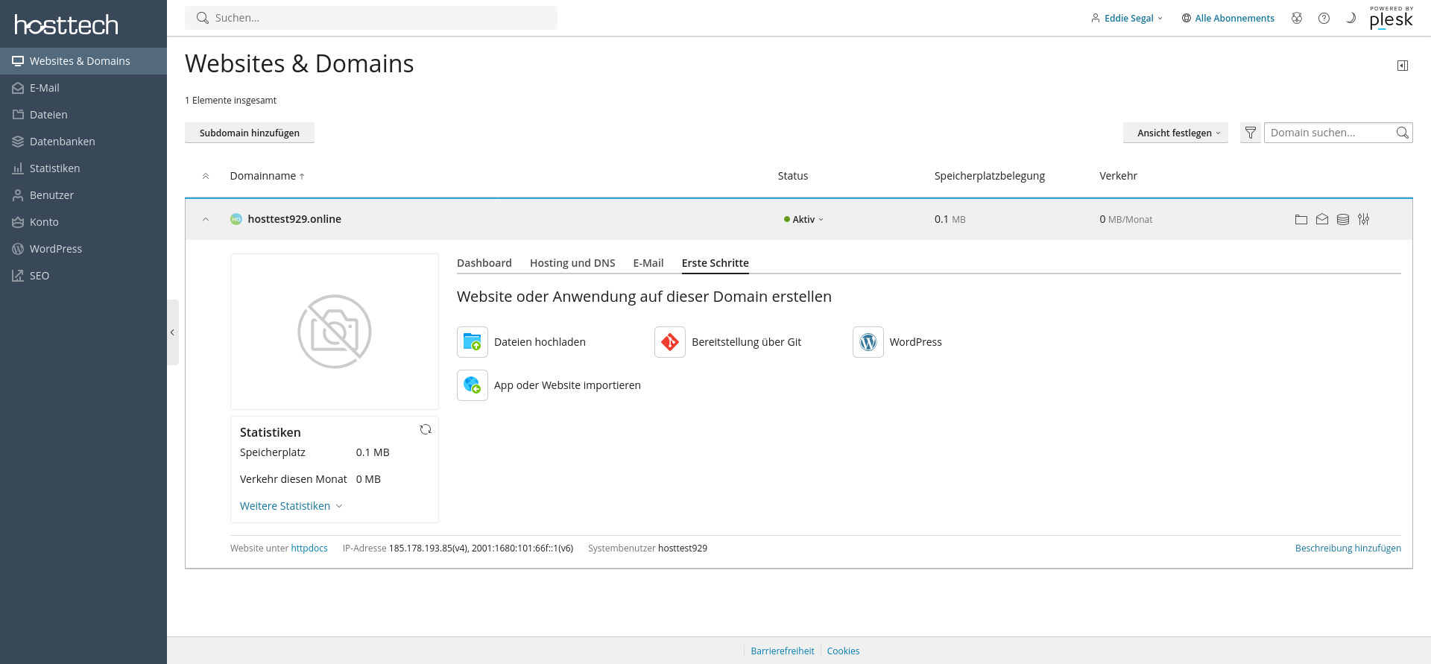Click the WordPress install icon

(868, 342)
